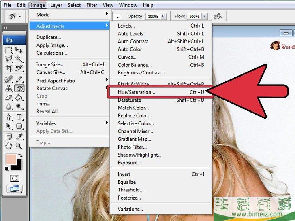Viewport: 295px width, 221px height.
Task: Select the Rounded Rectangle shape tool
Action: click(19, 126)
